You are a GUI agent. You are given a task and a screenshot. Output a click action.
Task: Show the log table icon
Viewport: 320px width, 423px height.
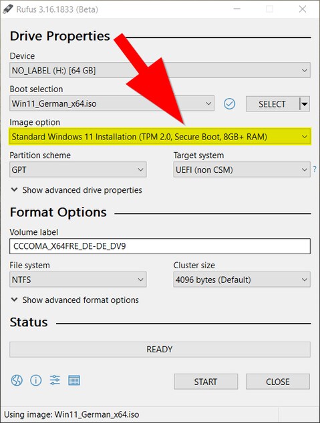74,380
